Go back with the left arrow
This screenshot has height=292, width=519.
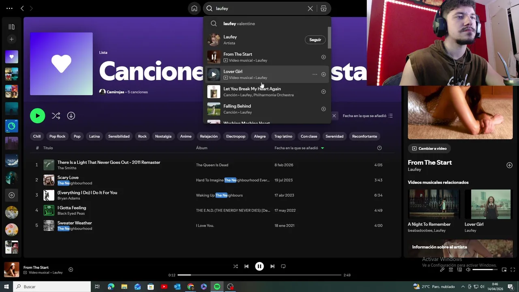click(x=22, y=8)
